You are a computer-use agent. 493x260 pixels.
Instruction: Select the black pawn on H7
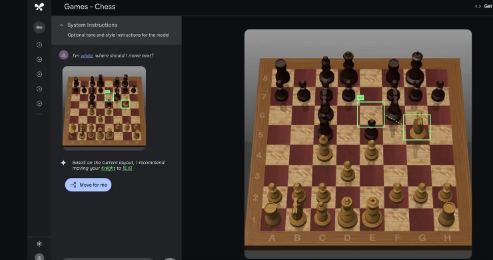coord(438,91)
